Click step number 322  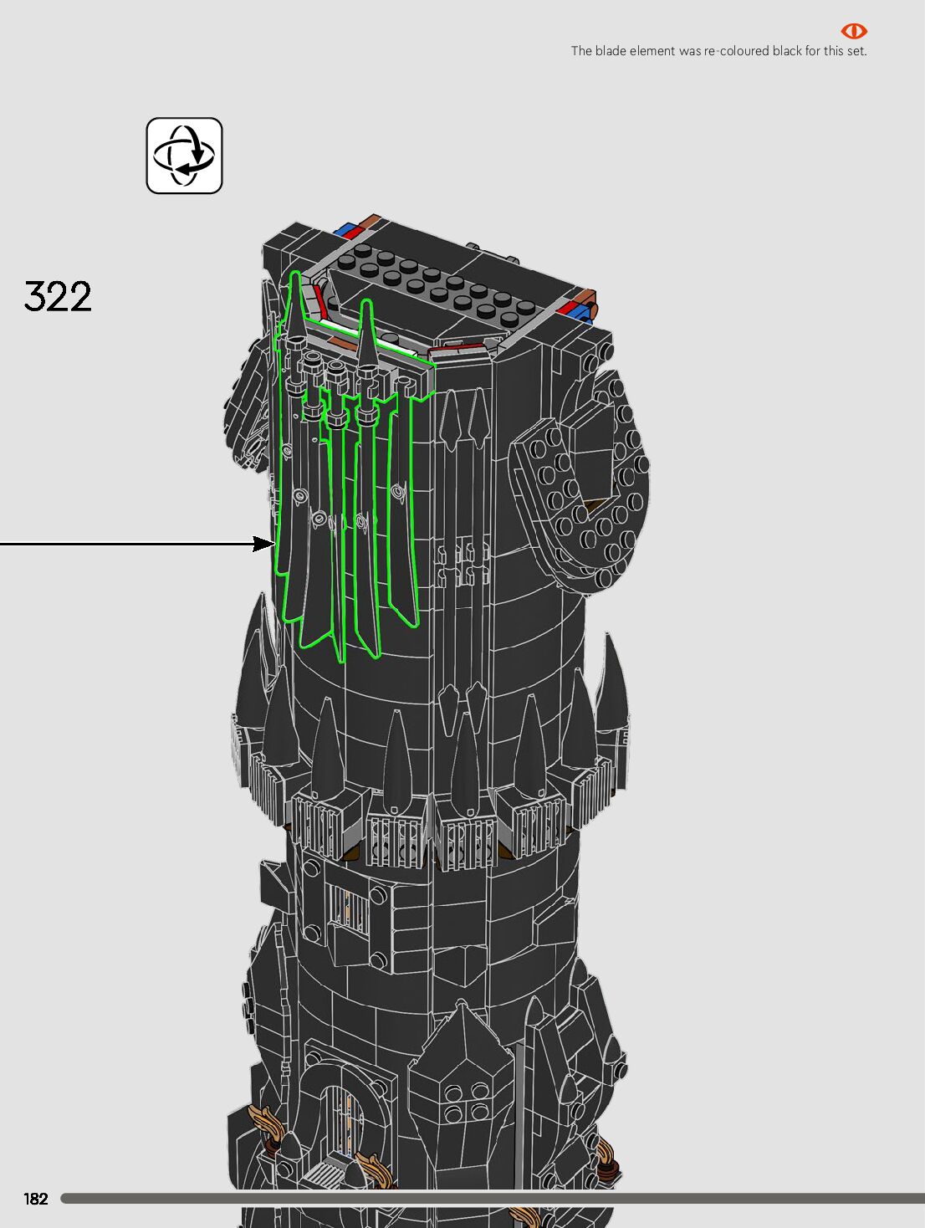(58, 296)
